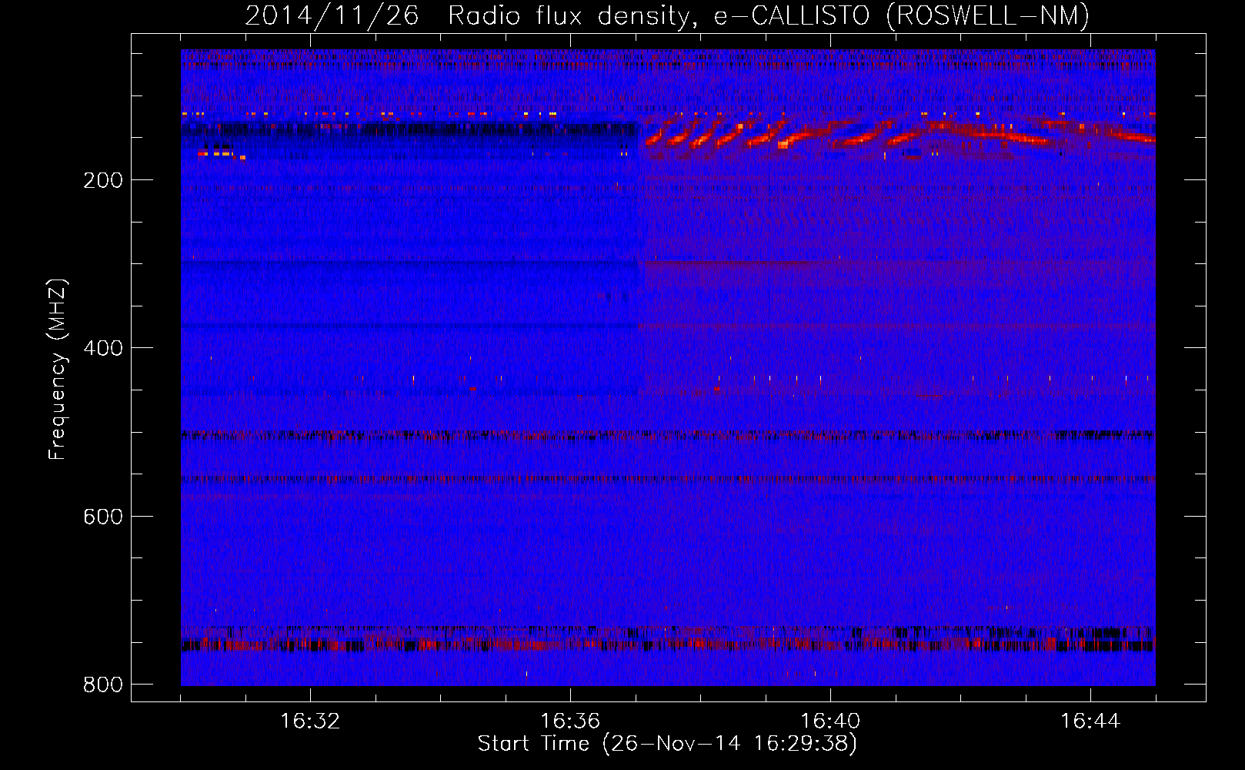Click the 800 frequency tick label

[103, 685]
